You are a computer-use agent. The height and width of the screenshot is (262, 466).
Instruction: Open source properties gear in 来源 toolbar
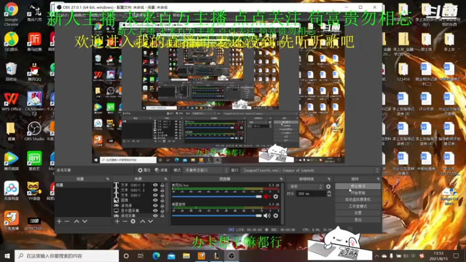pos(133,221)
